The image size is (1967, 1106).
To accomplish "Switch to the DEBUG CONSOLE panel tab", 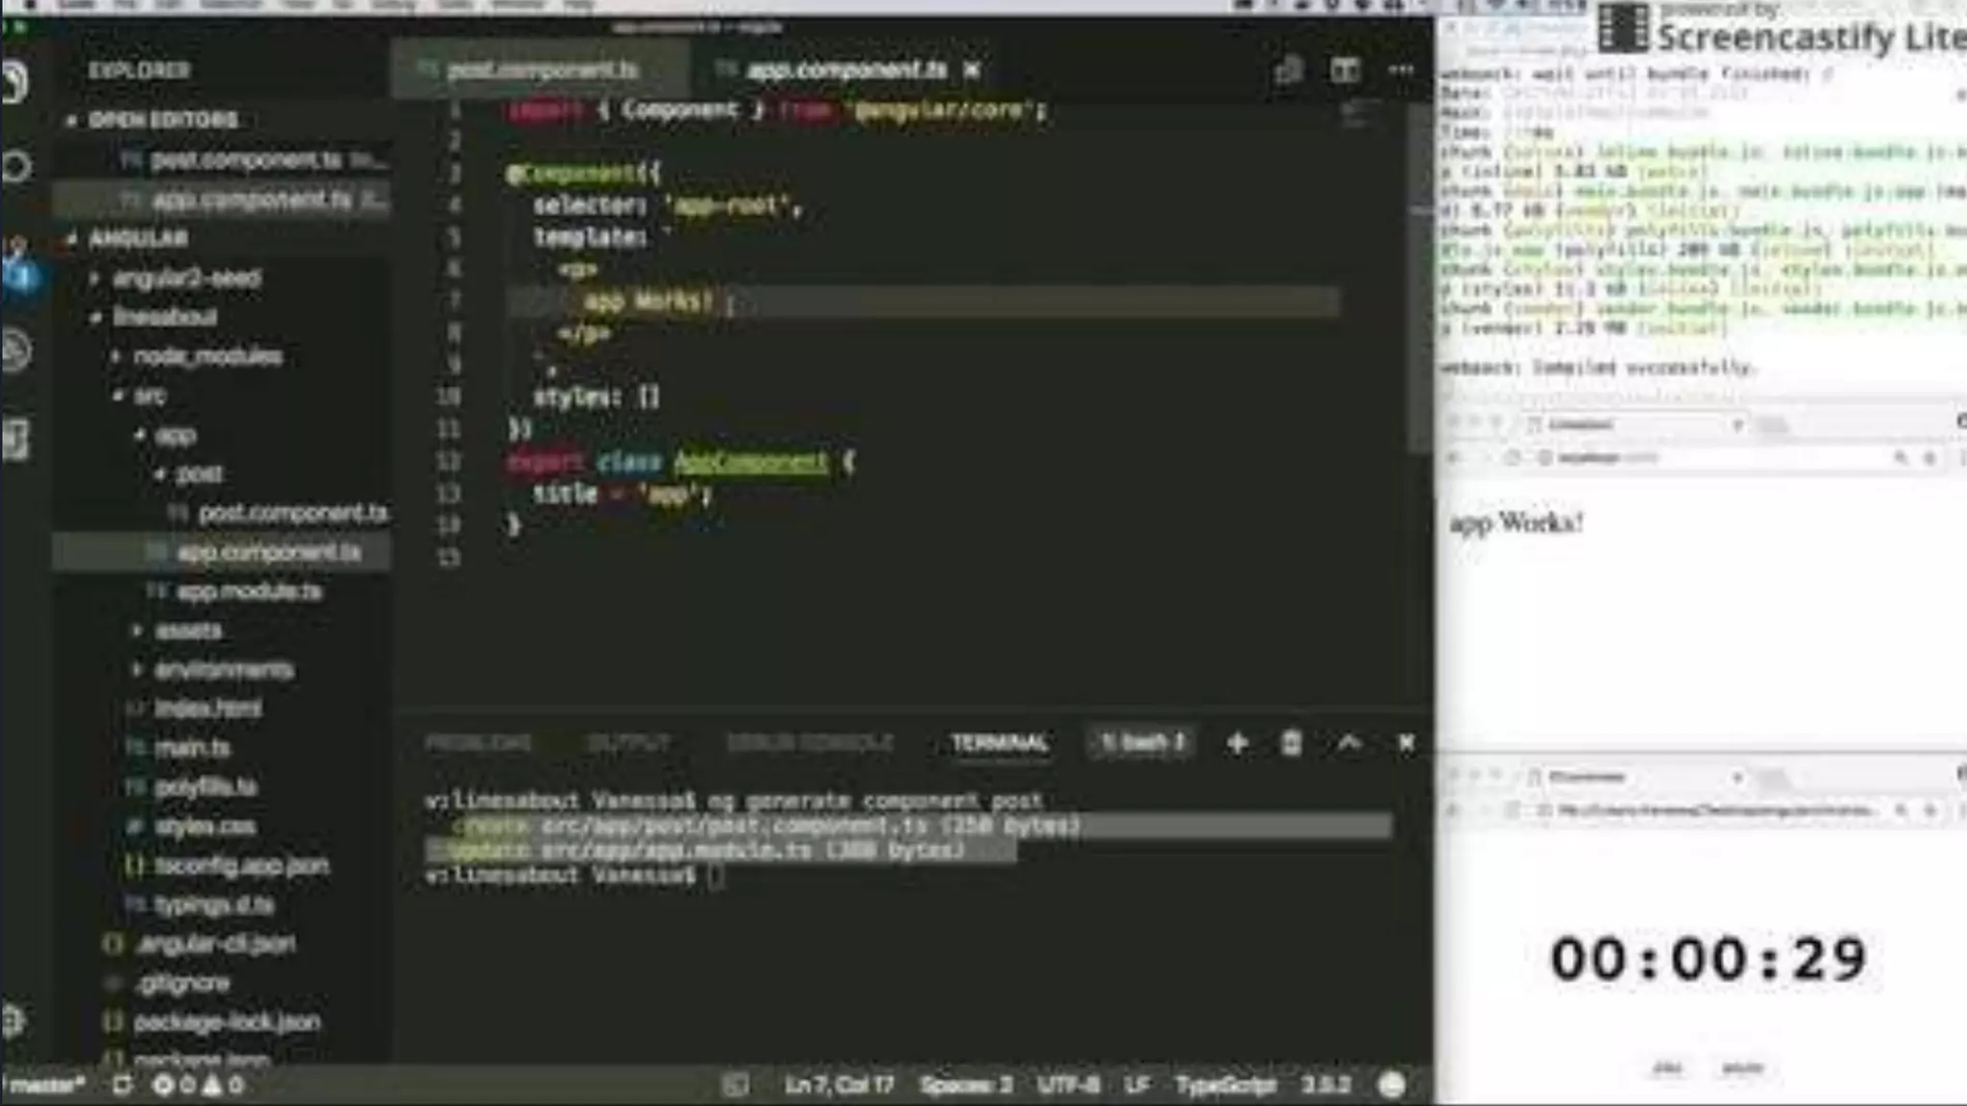I will click(x=810, y=743).
